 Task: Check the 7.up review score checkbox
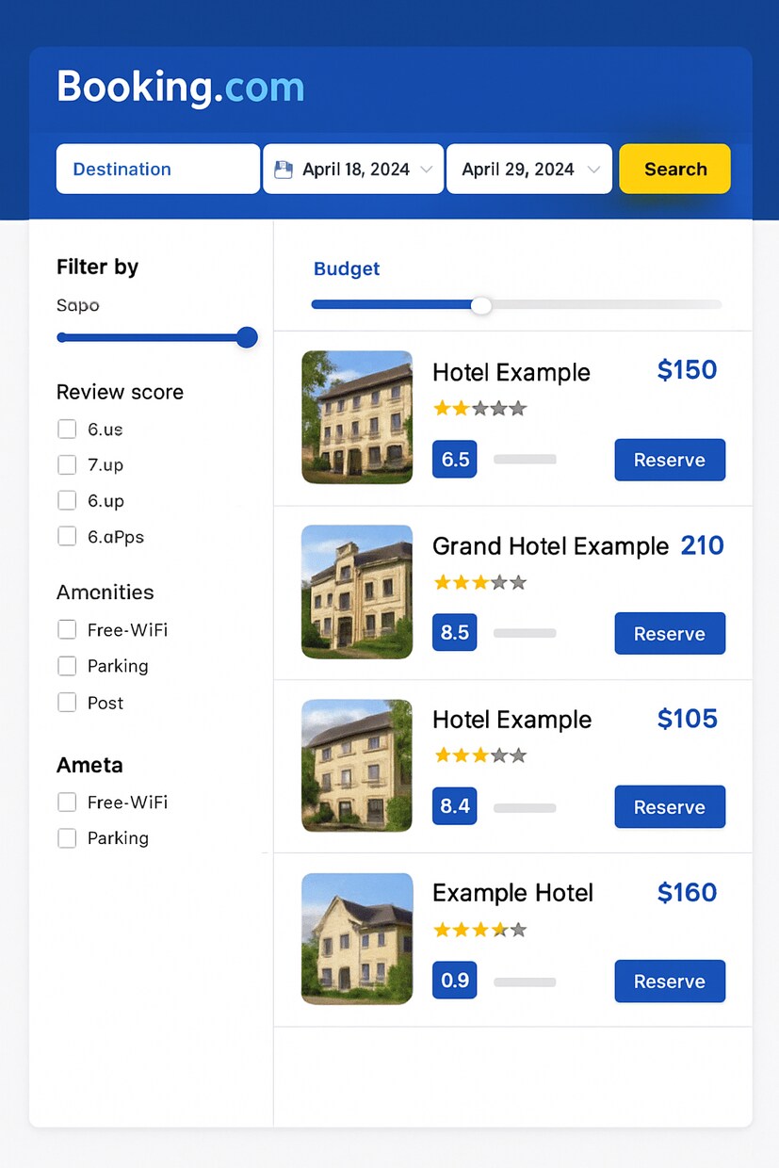click(67, 464)
